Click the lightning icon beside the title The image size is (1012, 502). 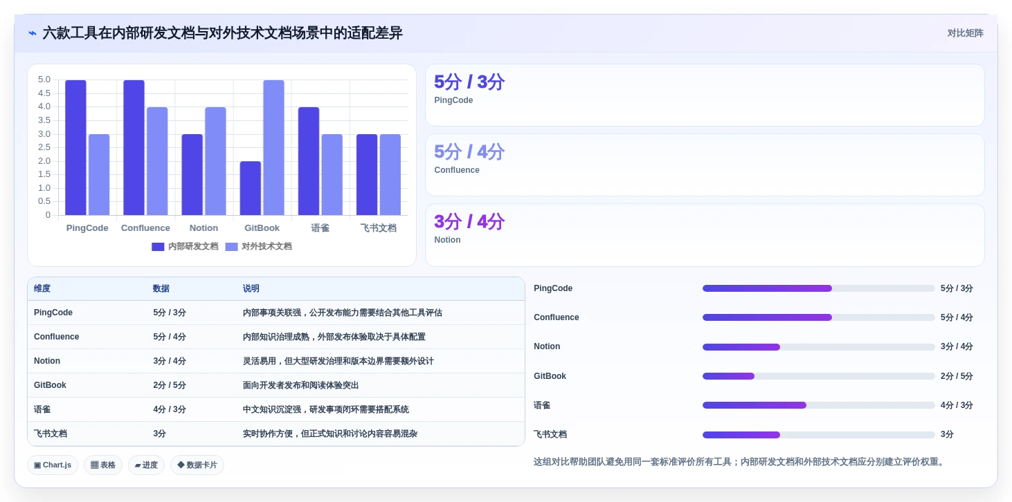tap(33, 33)
